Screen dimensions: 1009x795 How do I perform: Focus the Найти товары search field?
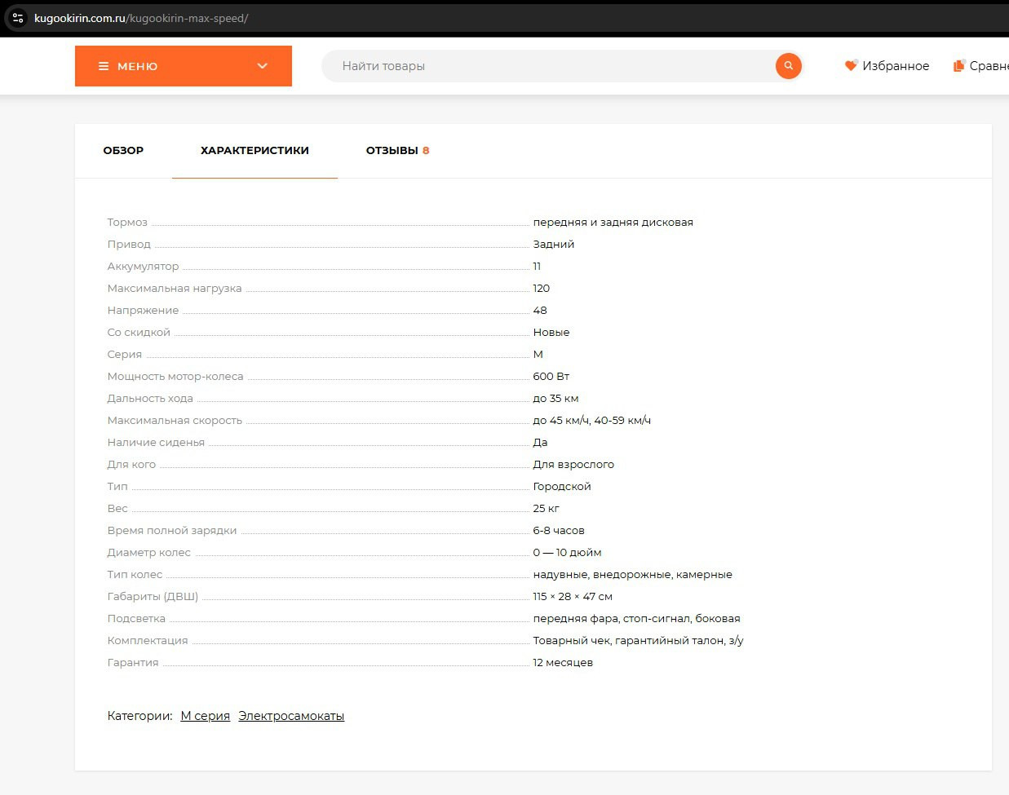tap(547, 66)
